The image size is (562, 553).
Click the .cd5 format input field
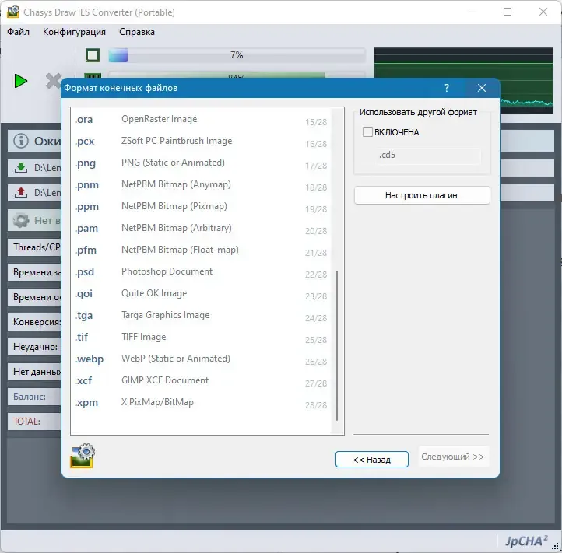tap(428, 155)
